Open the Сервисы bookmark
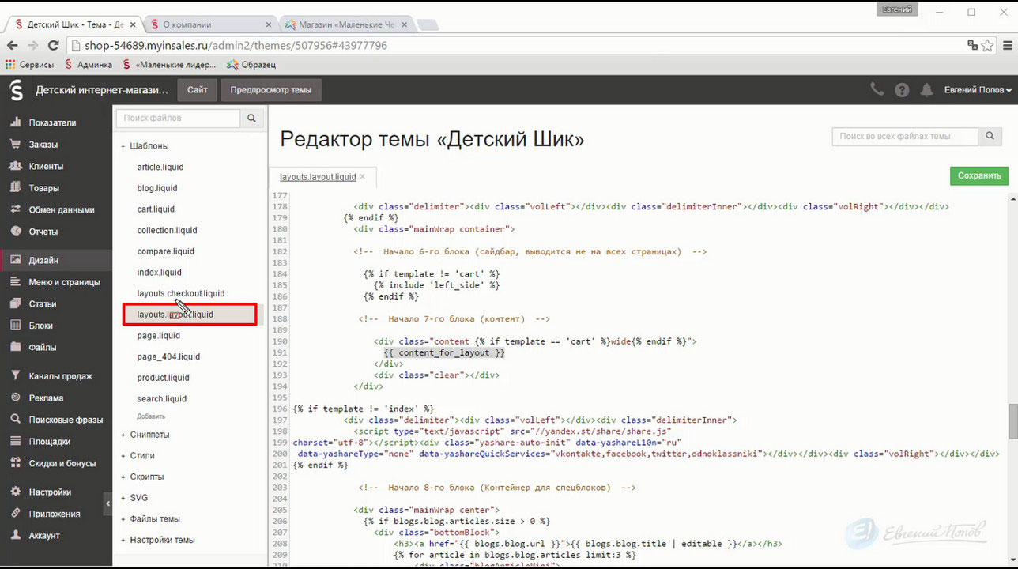 pyautogui.click(x=30, y=65)
